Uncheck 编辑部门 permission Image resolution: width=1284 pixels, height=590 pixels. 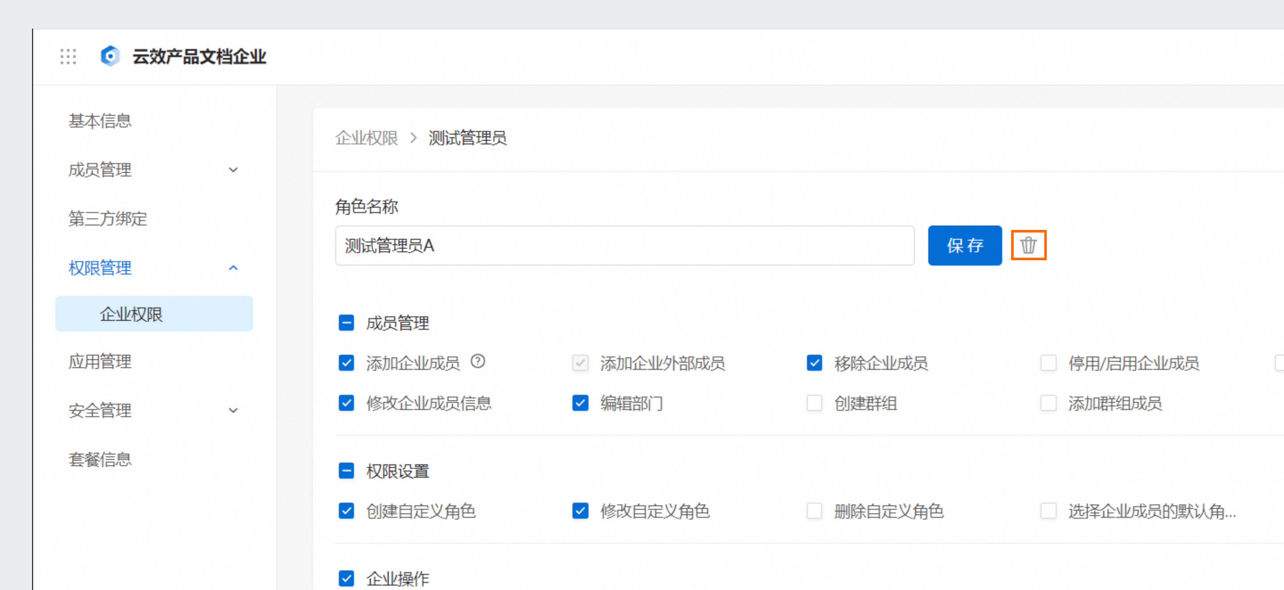pos(580,403)
